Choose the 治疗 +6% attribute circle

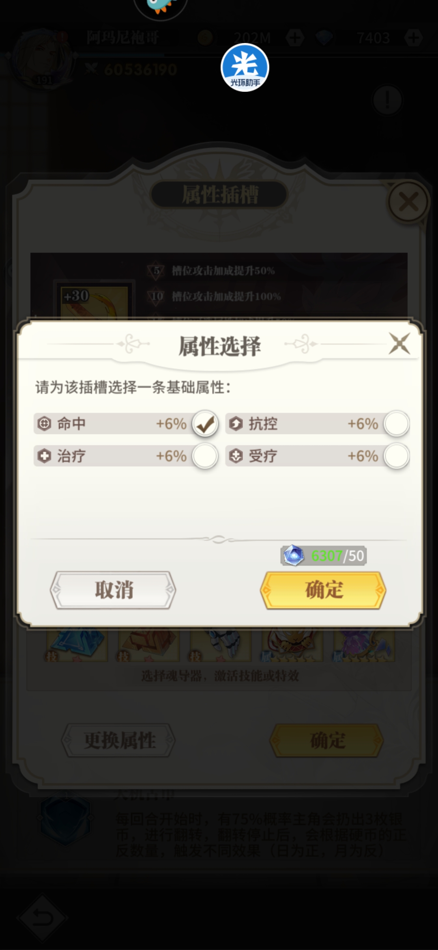(205, 456)
